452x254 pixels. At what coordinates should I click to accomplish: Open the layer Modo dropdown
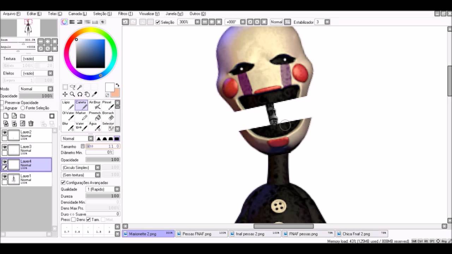tap(36, 89)
